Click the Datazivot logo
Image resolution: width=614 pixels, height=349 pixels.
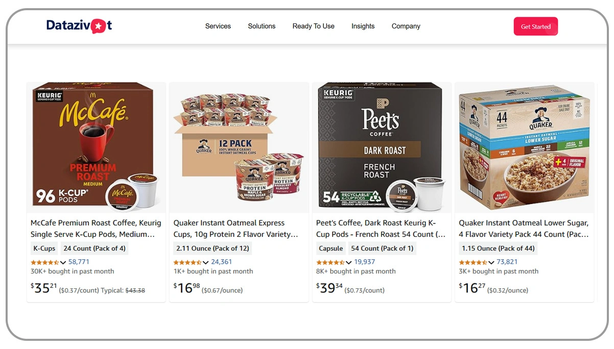[x=79, y=26]
